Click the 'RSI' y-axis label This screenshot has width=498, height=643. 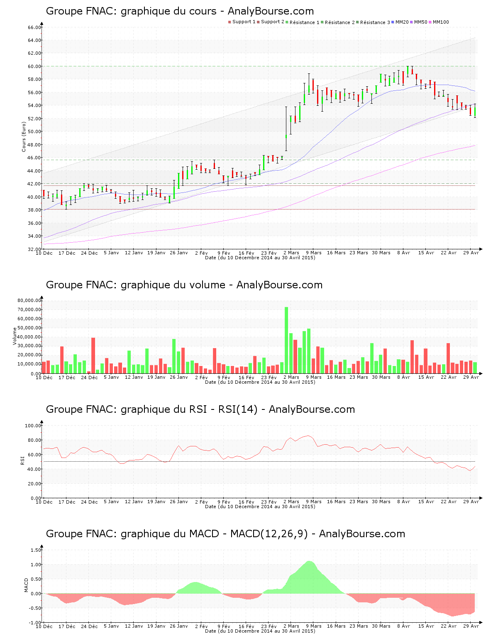22,460
